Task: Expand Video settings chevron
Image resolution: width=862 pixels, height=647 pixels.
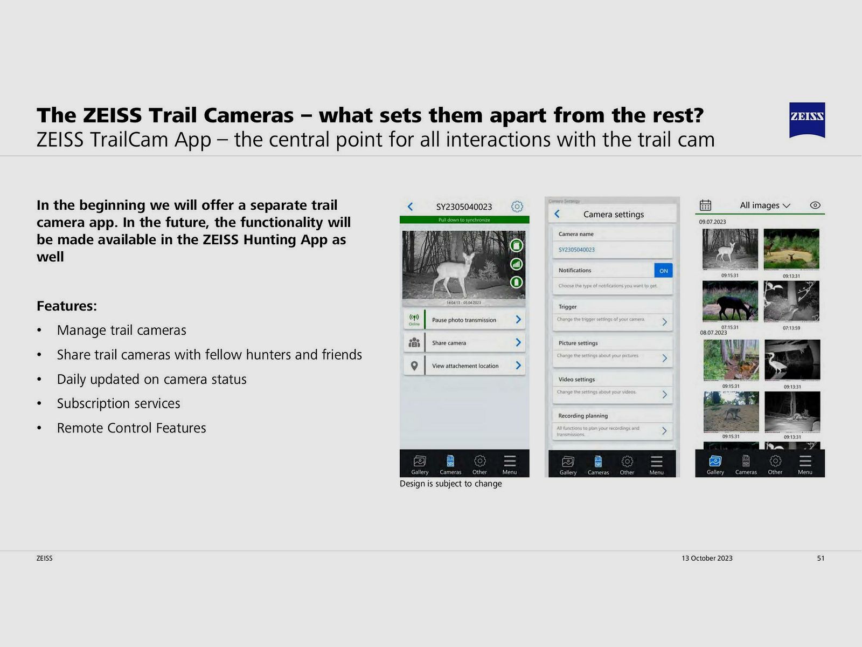Action: 664,395
